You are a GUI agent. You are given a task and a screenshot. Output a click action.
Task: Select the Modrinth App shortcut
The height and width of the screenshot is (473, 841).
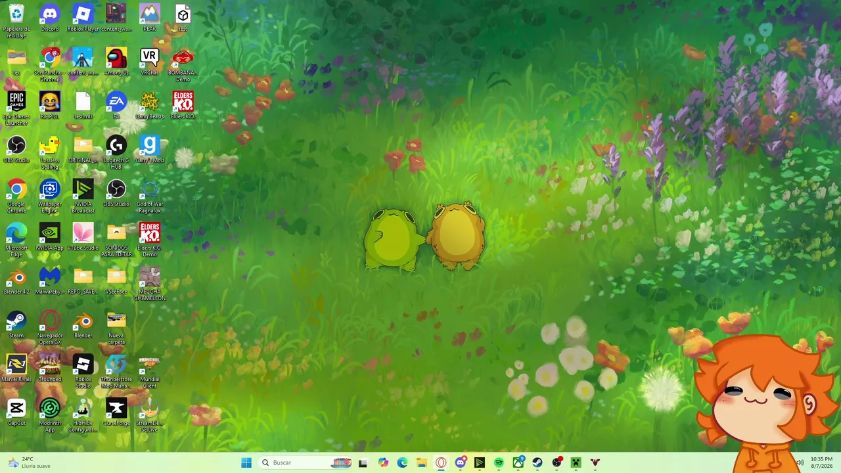50,416
